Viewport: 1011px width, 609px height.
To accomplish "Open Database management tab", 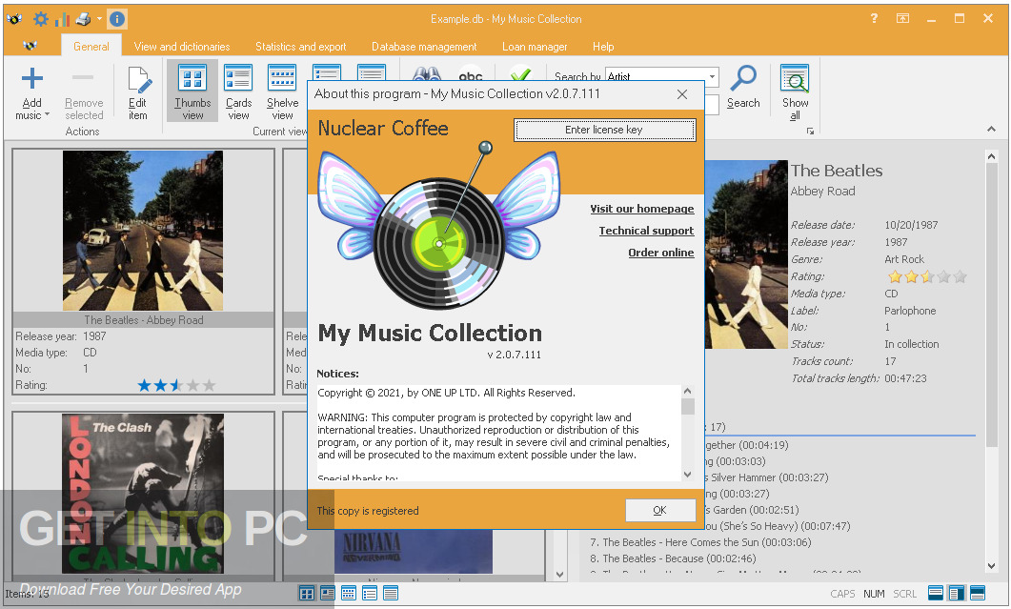I will point(424,47).
